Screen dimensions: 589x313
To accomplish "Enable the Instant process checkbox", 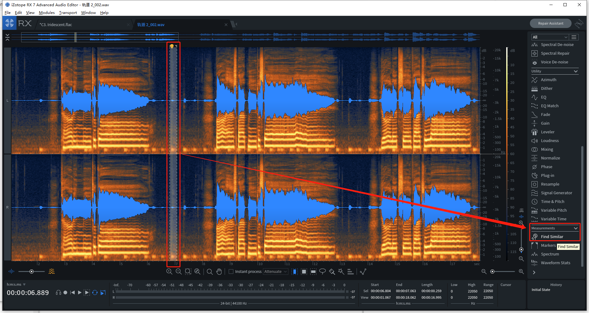I will click(231, 272).
